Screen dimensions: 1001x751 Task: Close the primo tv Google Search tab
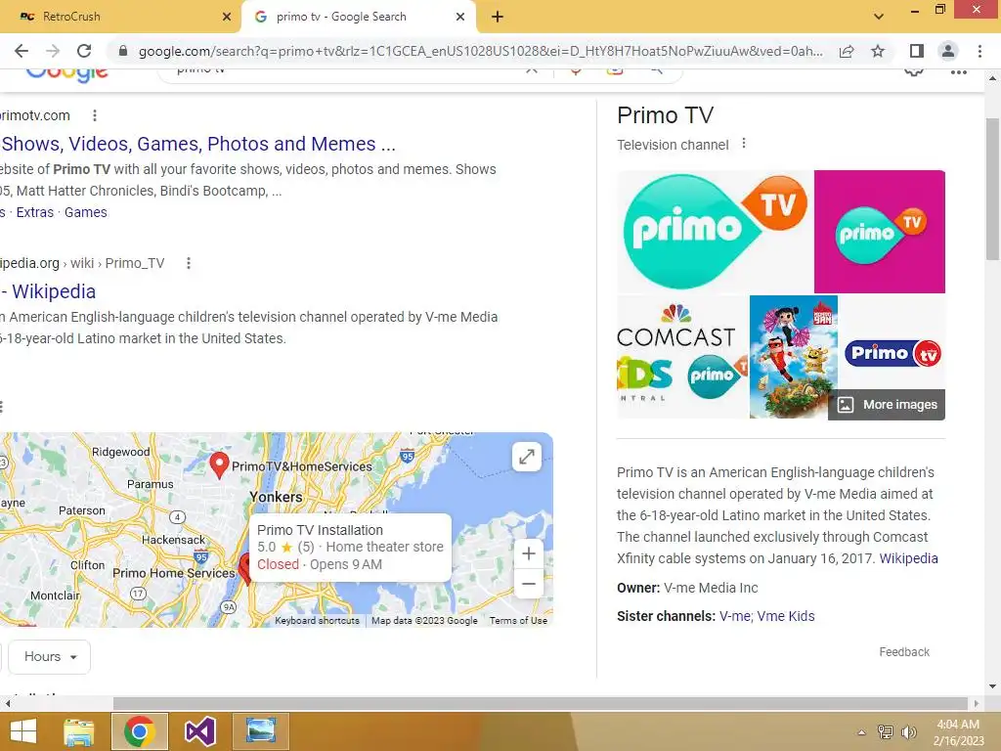coord(460,17)
